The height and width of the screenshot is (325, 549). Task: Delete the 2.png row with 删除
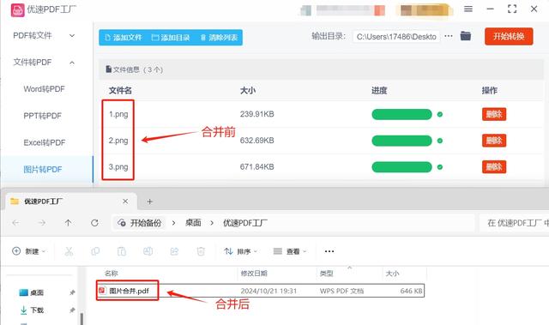pyautogui.click(x=494, y=141)
